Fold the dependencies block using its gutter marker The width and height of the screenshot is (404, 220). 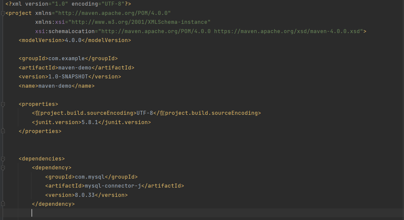click(3, 159)
